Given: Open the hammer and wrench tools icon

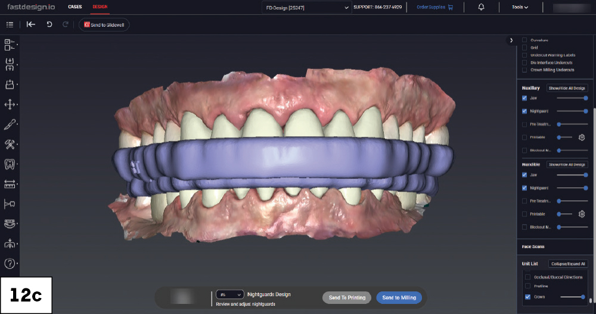Looking at the screenshot, I should click(x=10, y=144).
